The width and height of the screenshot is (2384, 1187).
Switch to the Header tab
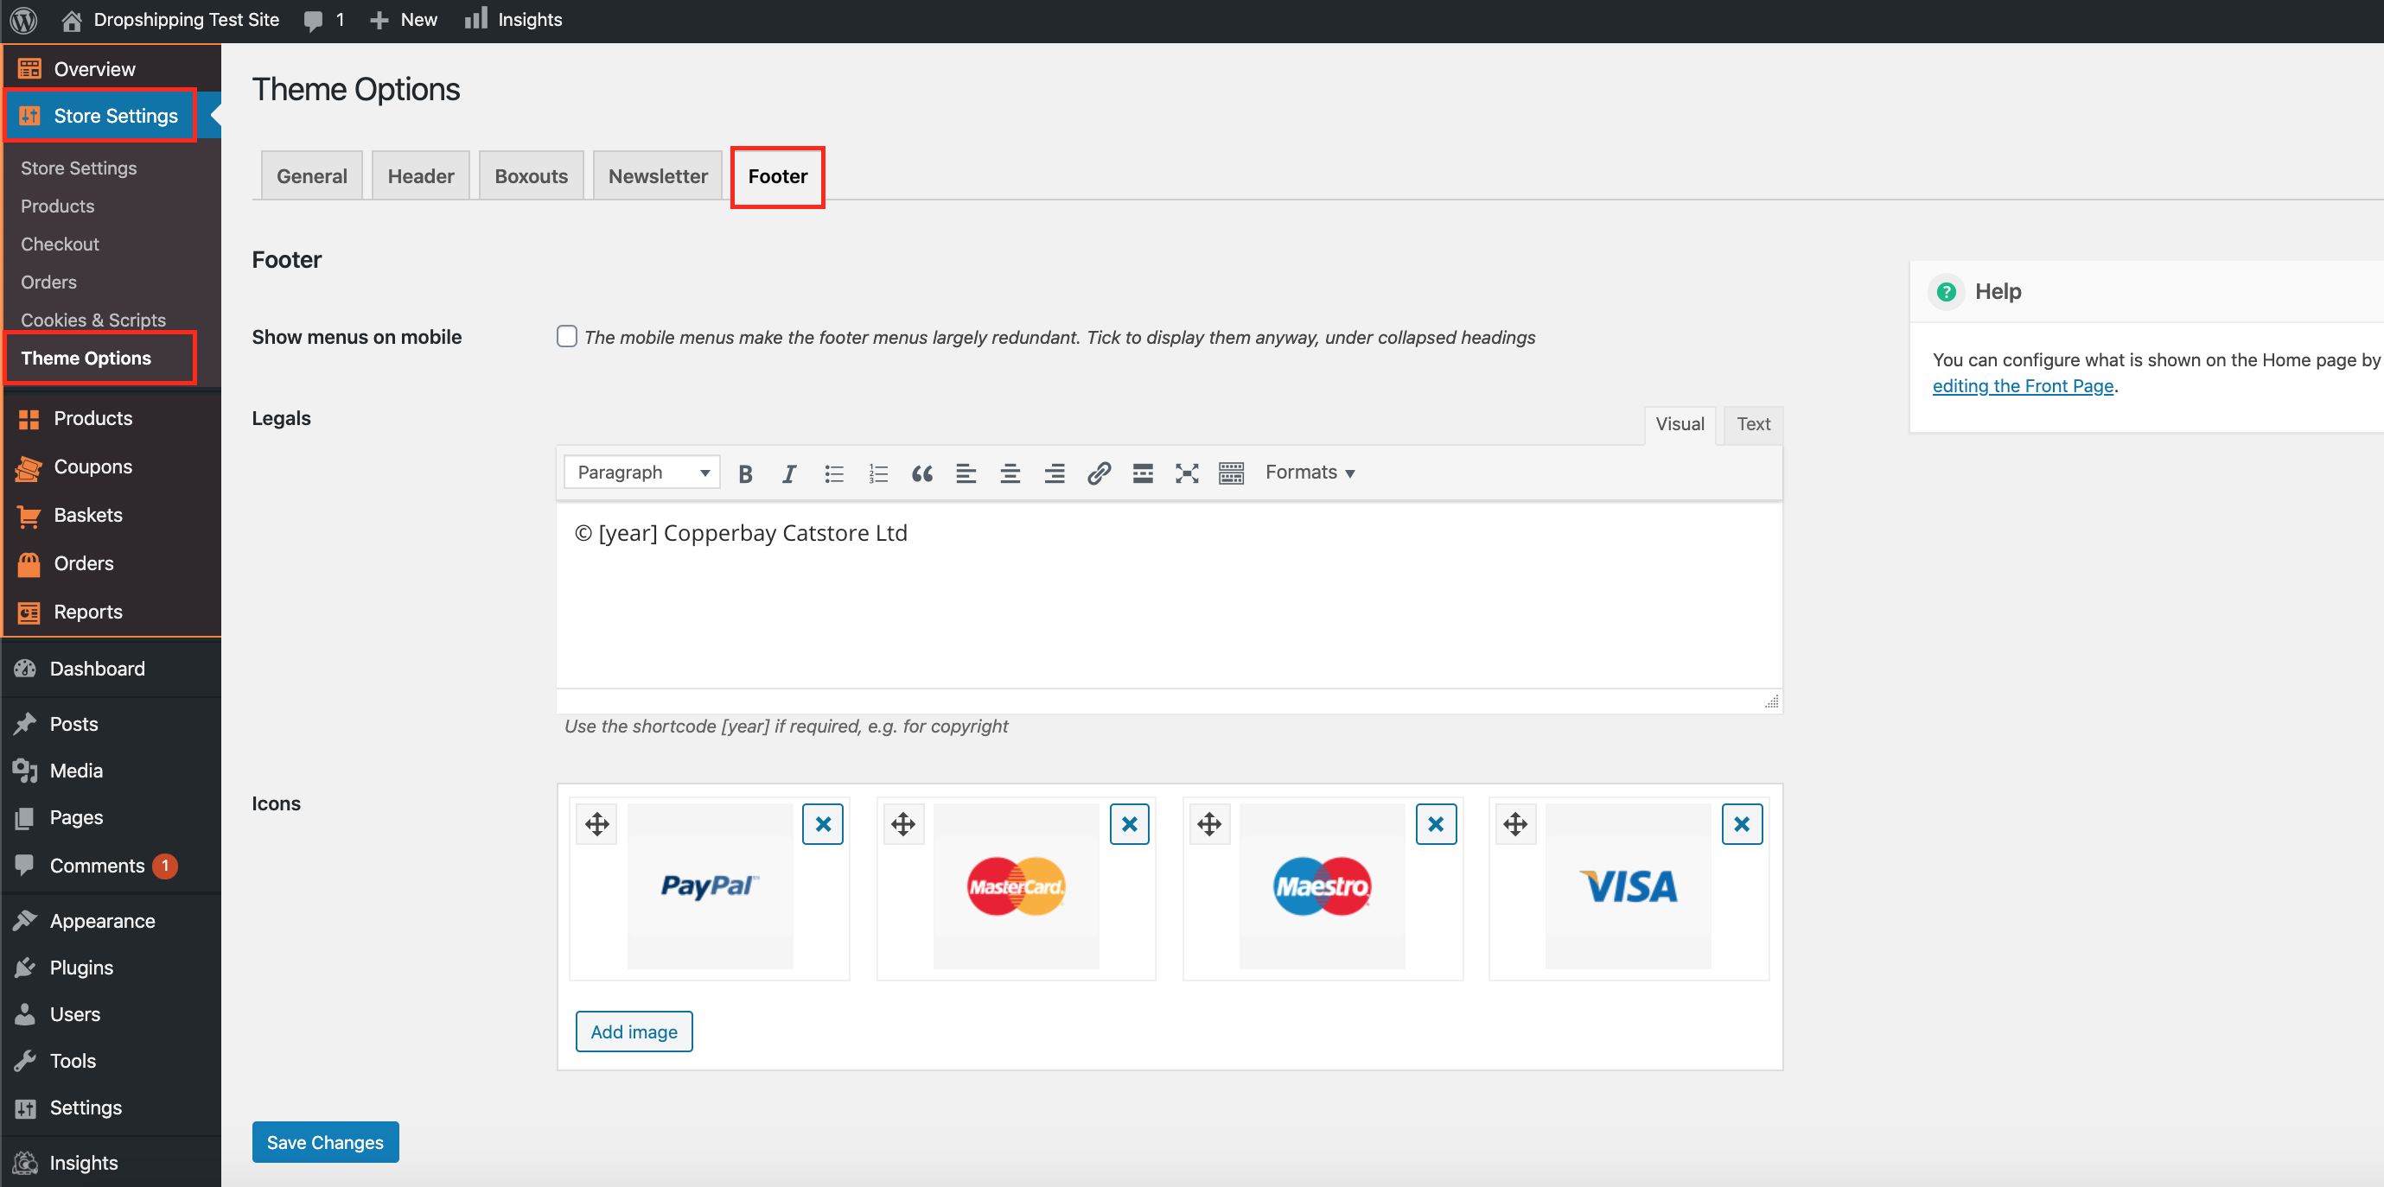point(420,175)
